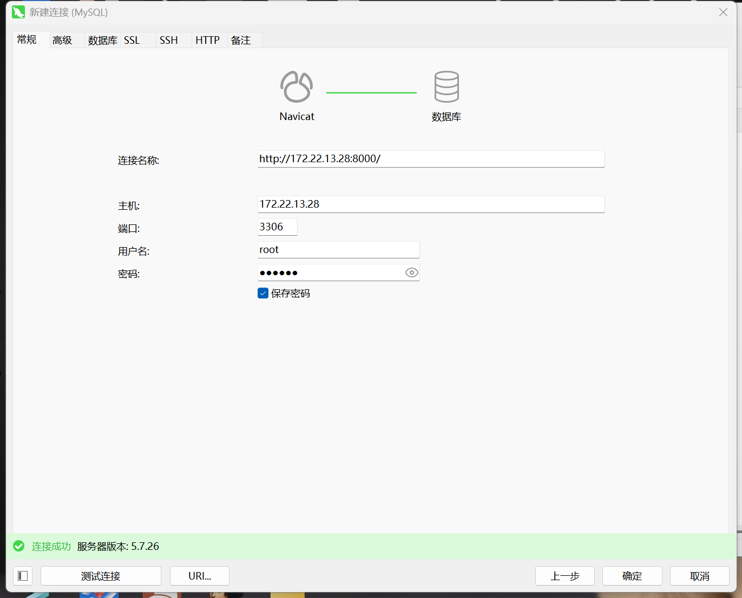Image resolution: width=742 pixels, height=598 pixels.
Task: Confirm with the 确定 button
Action: (632, 576)
